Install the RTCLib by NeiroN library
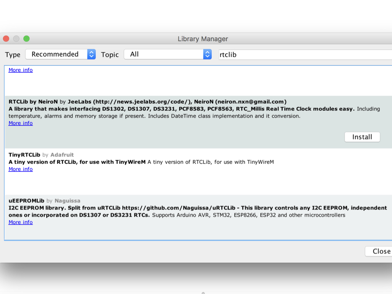Screen dimensions: 392x294 (x=362, y=137)
